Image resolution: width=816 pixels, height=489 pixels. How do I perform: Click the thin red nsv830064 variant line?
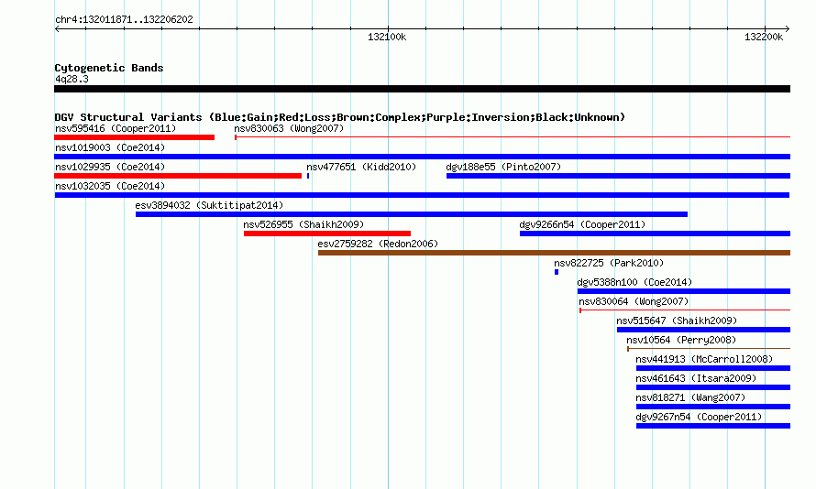[x=685, y=310]
